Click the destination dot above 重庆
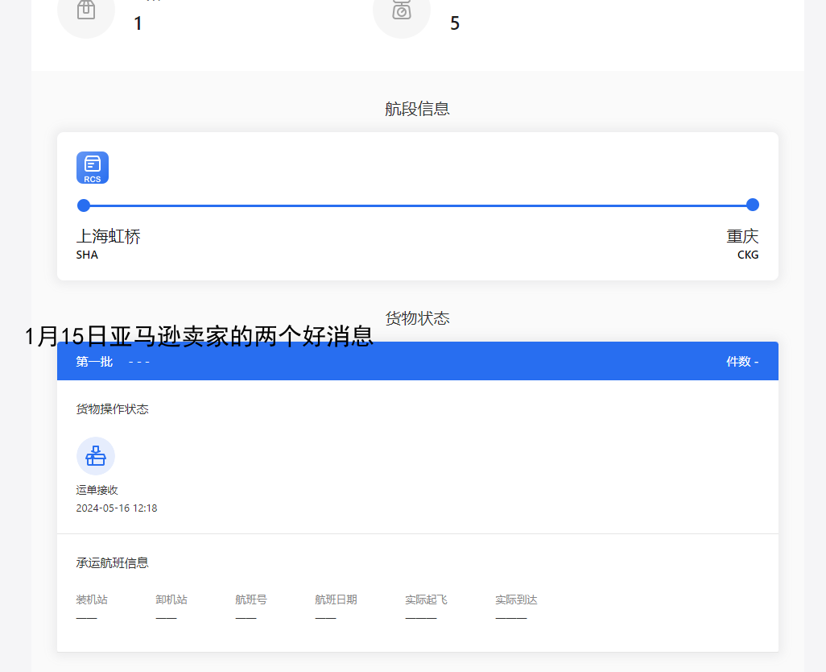 click(x=752, y=205)
